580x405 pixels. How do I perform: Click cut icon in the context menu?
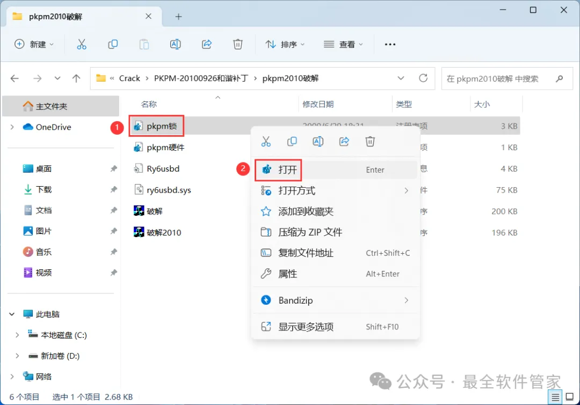[x=266, y=142]
